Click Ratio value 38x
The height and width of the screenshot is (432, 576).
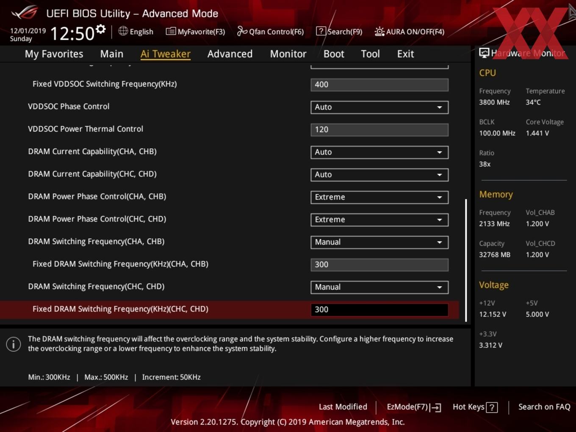(x=485, y=164)
